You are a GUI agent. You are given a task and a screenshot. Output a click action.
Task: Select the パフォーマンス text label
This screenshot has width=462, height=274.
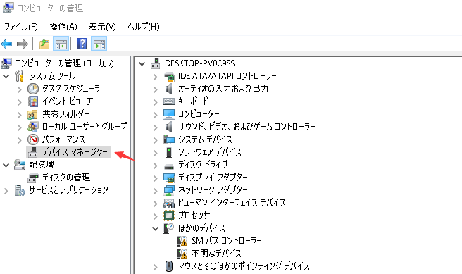click(x=63, y=139)
